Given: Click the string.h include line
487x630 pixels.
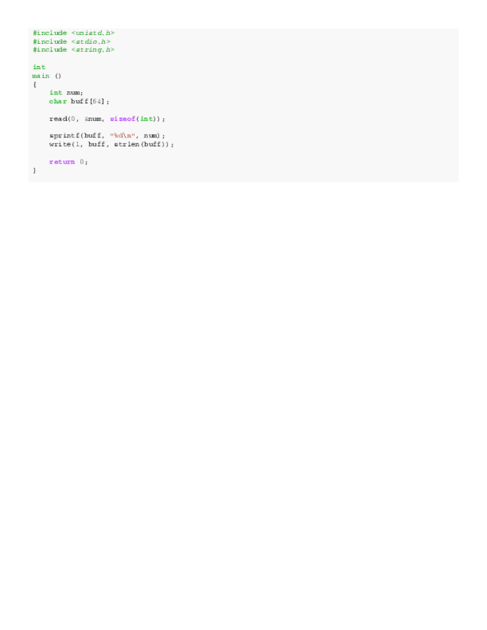Looking at the screenshot, I should point(74,50).
